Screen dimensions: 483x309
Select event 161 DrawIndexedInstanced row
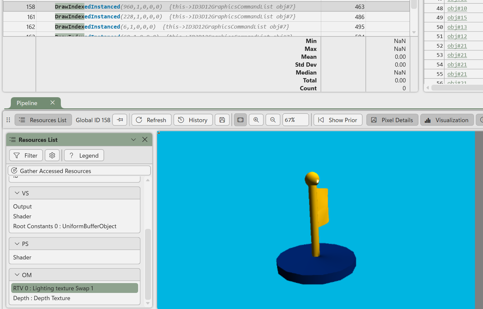[206, 17]
